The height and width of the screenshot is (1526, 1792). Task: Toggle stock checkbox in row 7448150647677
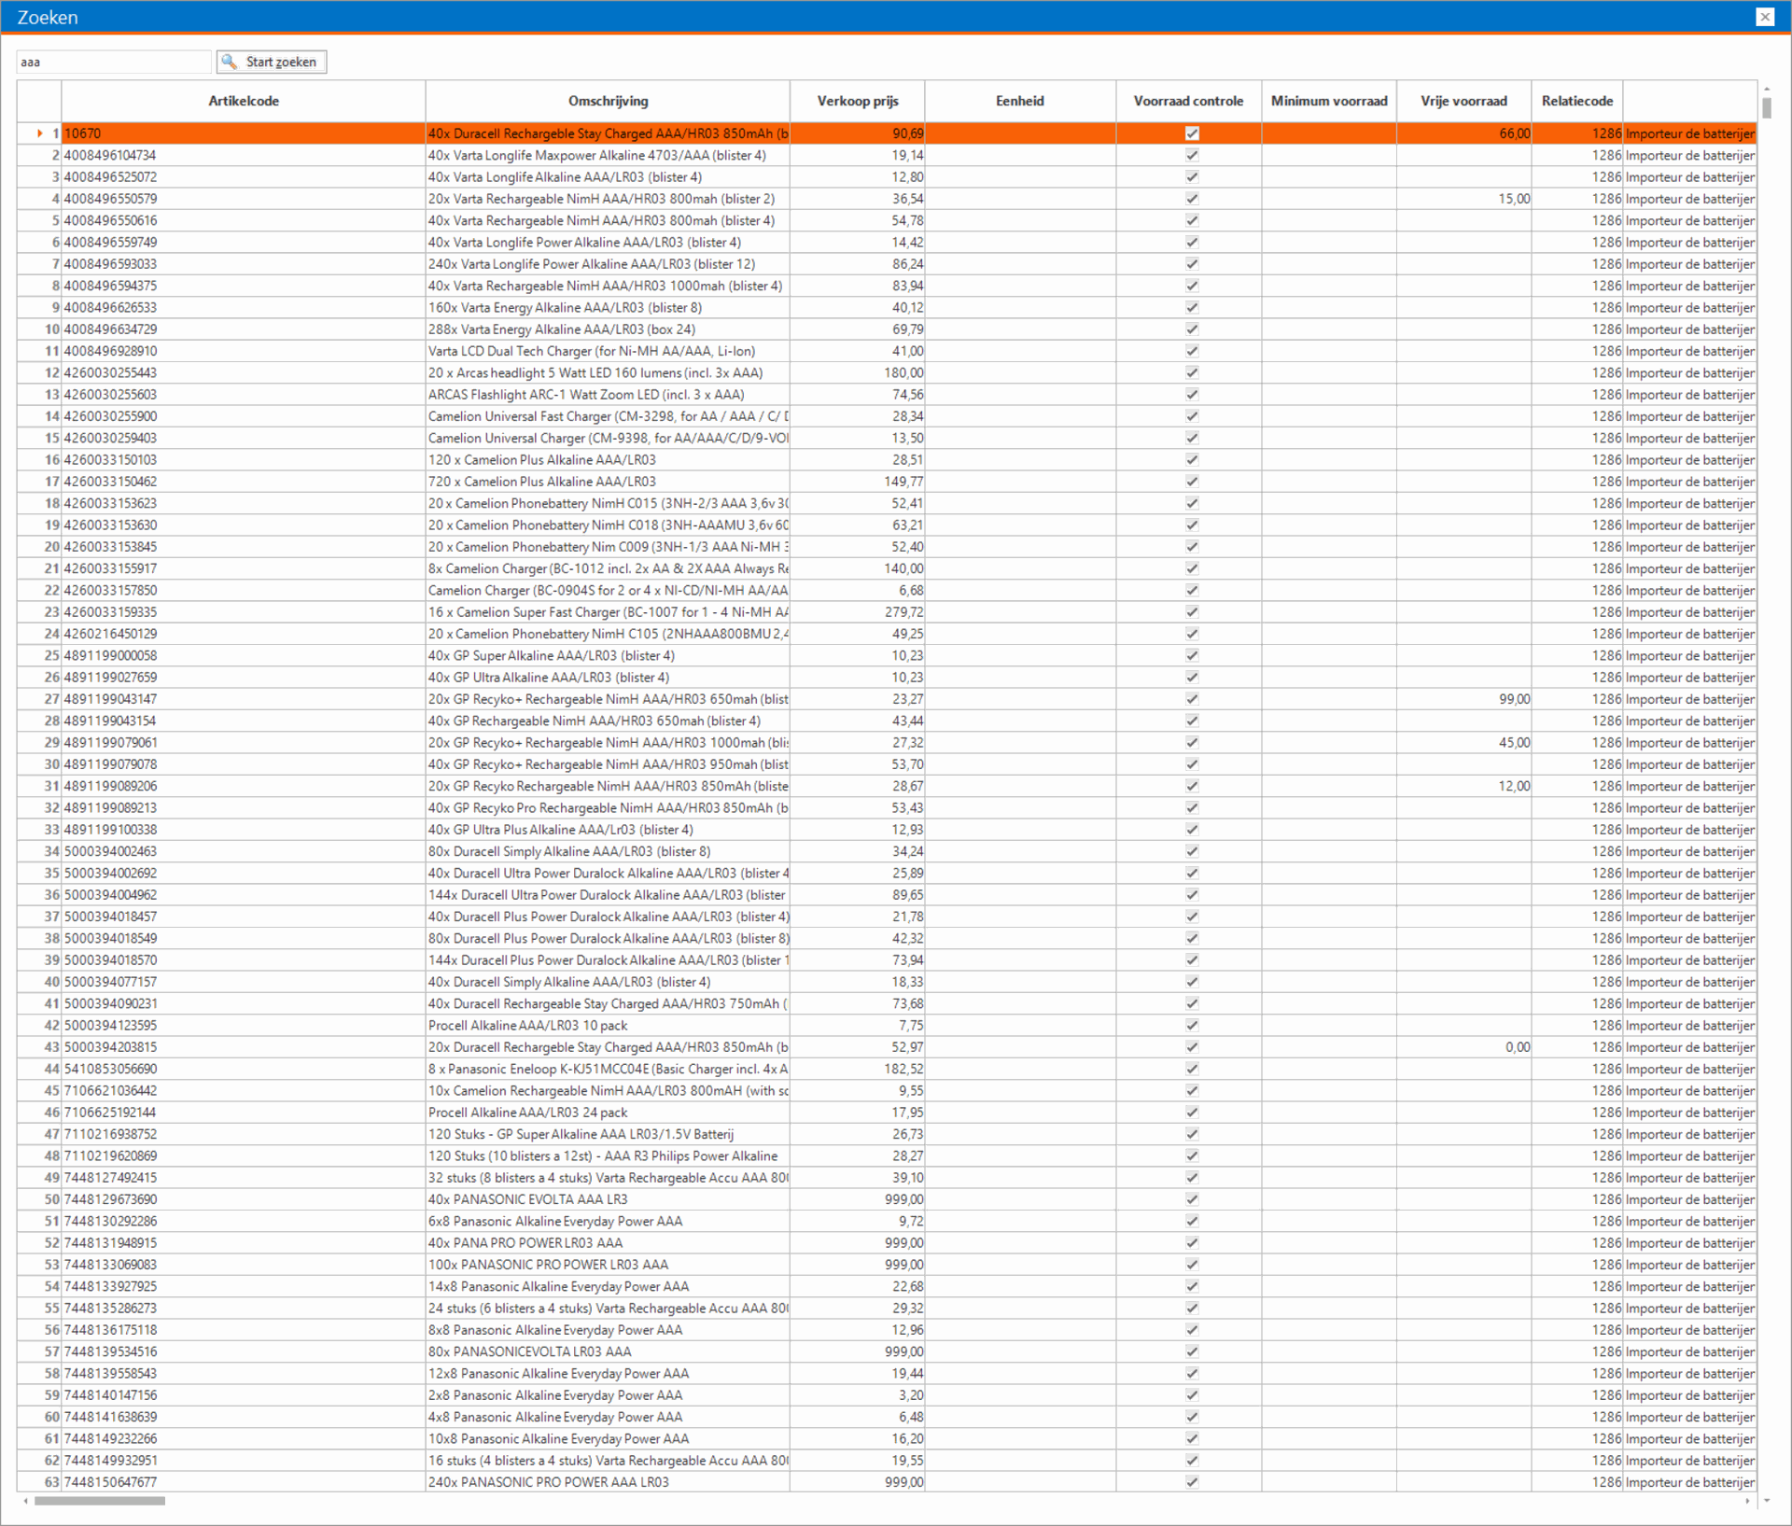pyautogui.click(x=1192, y=1482)
